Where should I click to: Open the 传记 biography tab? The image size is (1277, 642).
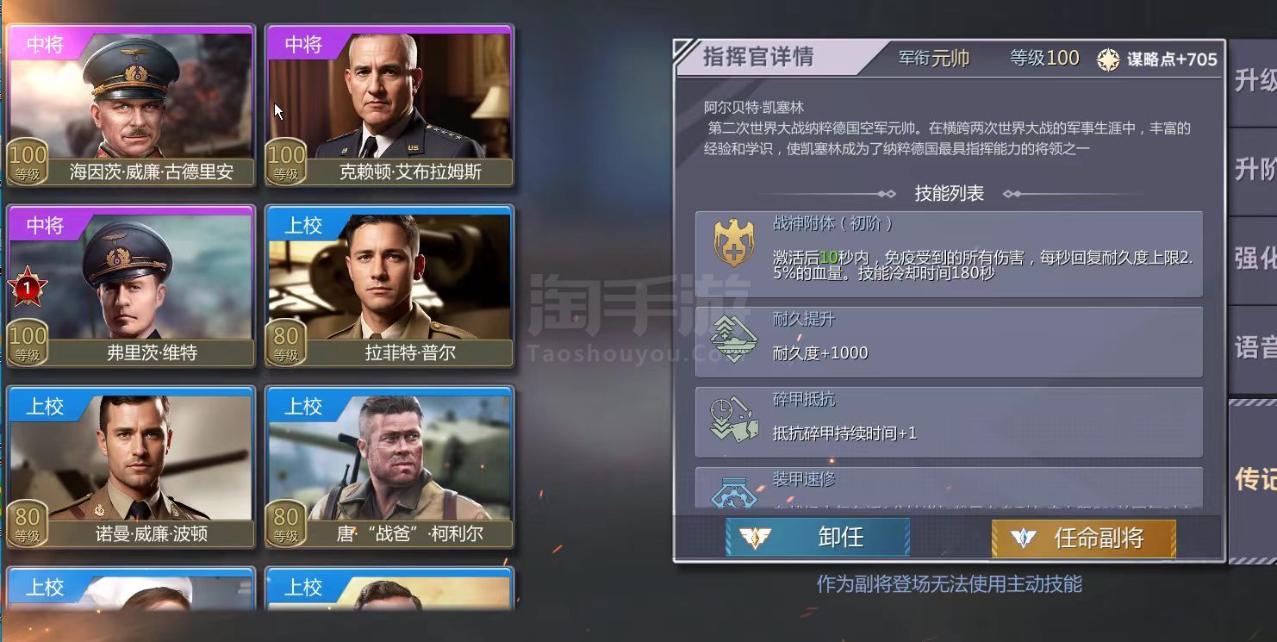pos(1254,479)
